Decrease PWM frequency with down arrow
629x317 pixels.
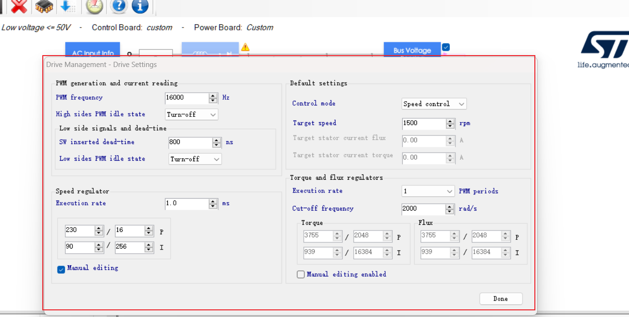(213, 100)
